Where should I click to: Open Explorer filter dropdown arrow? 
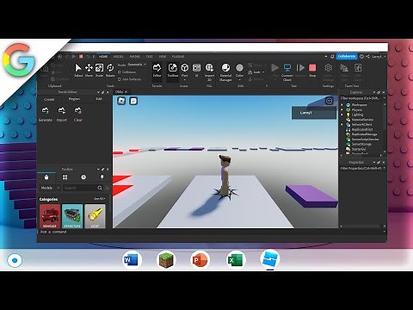coord(384,98)
